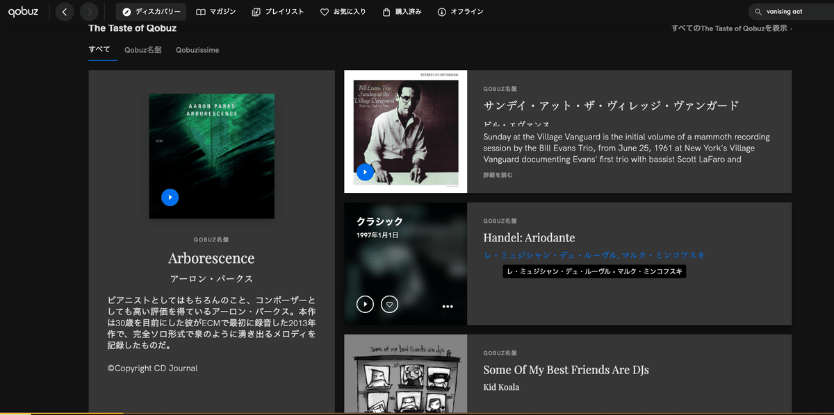Navigate forward with the right arrow
Image resolution: width=834 pixels, height=415 pixels.
click(88, 11)
